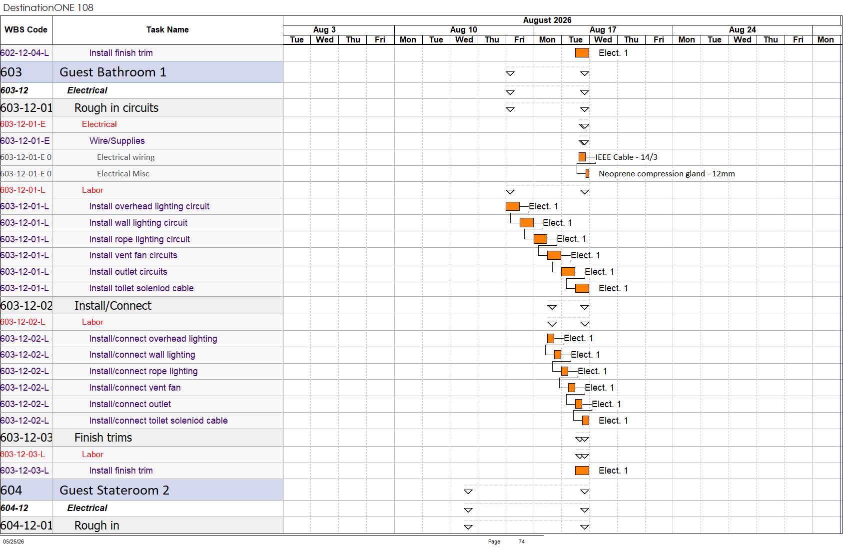Select the 603-12-03-L Install finish trim orange bar
This screenshot has width=843, height=548.
[582, 471]
